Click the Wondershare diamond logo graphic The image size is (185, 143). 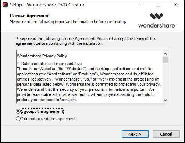(156, 16)
